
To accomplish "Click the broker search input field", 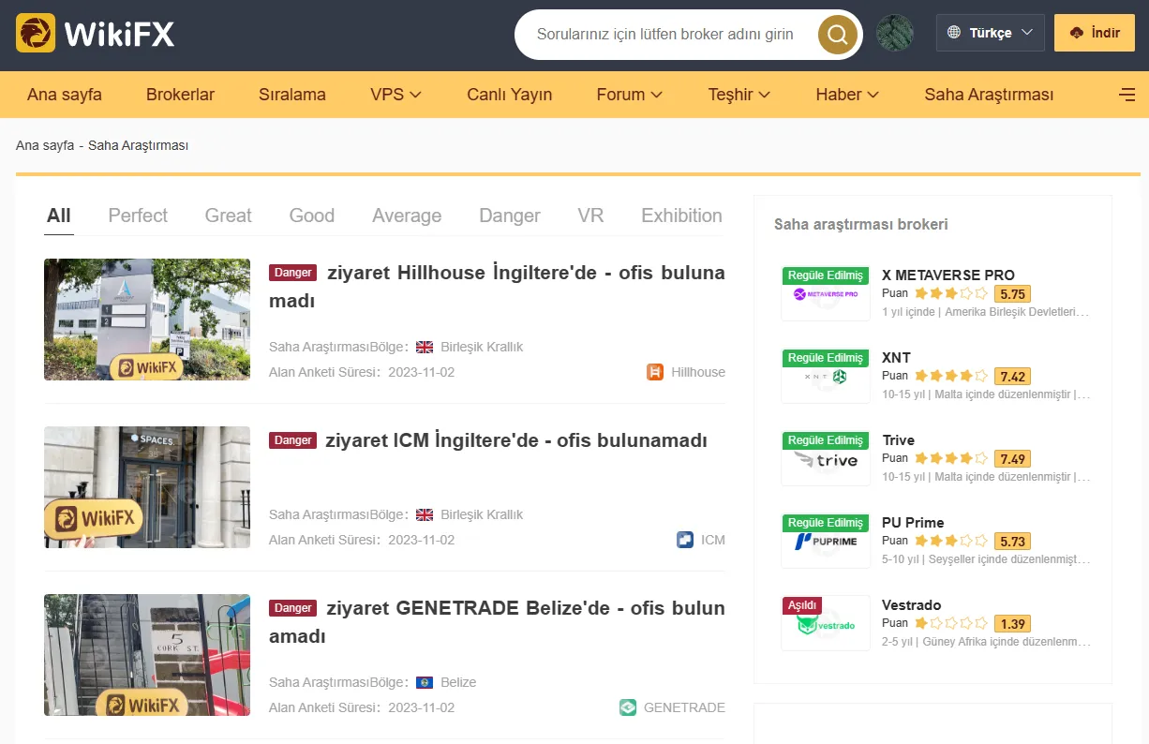I will point(665,35).
